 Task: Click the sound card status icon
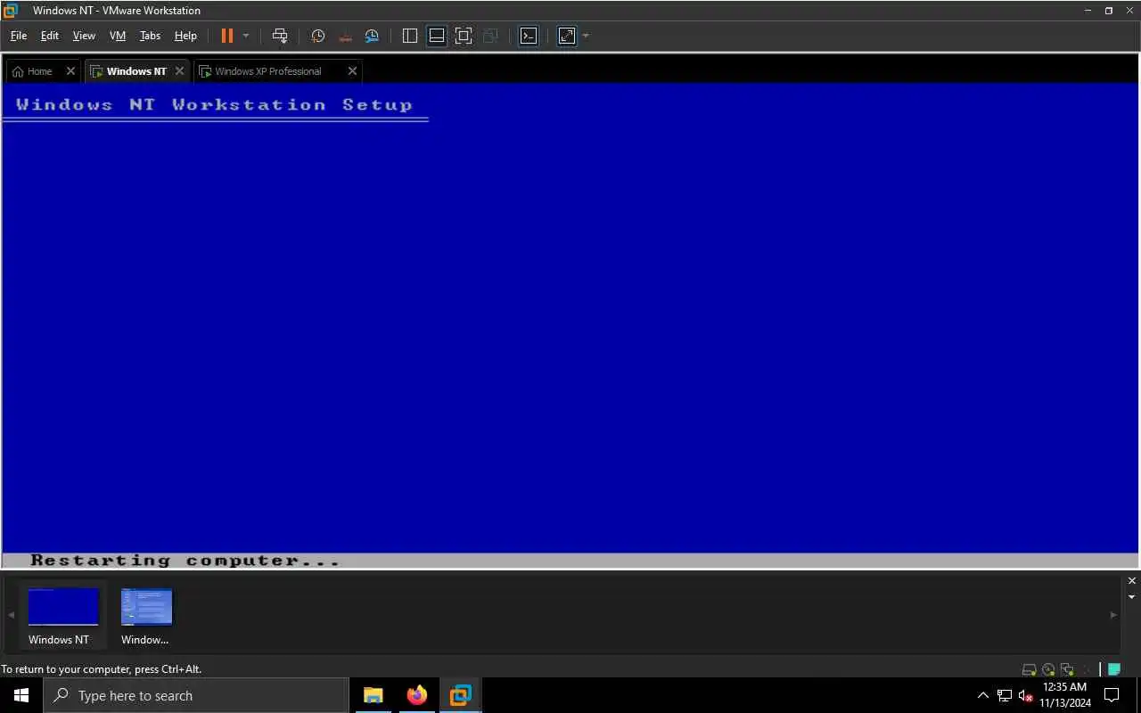point(1086,669)
